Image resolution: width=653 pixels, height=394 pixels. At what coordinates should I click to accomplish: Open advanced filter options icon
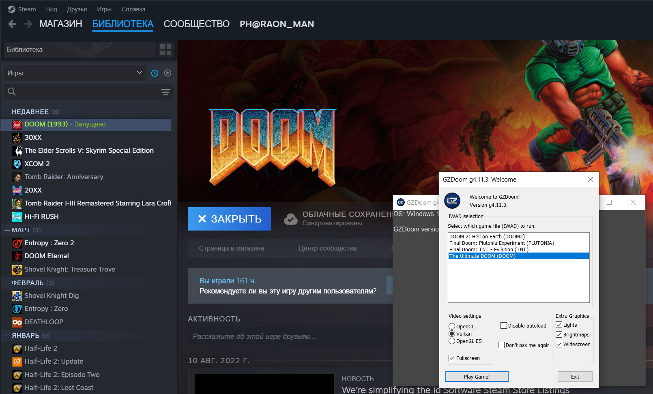pos(165,92)
